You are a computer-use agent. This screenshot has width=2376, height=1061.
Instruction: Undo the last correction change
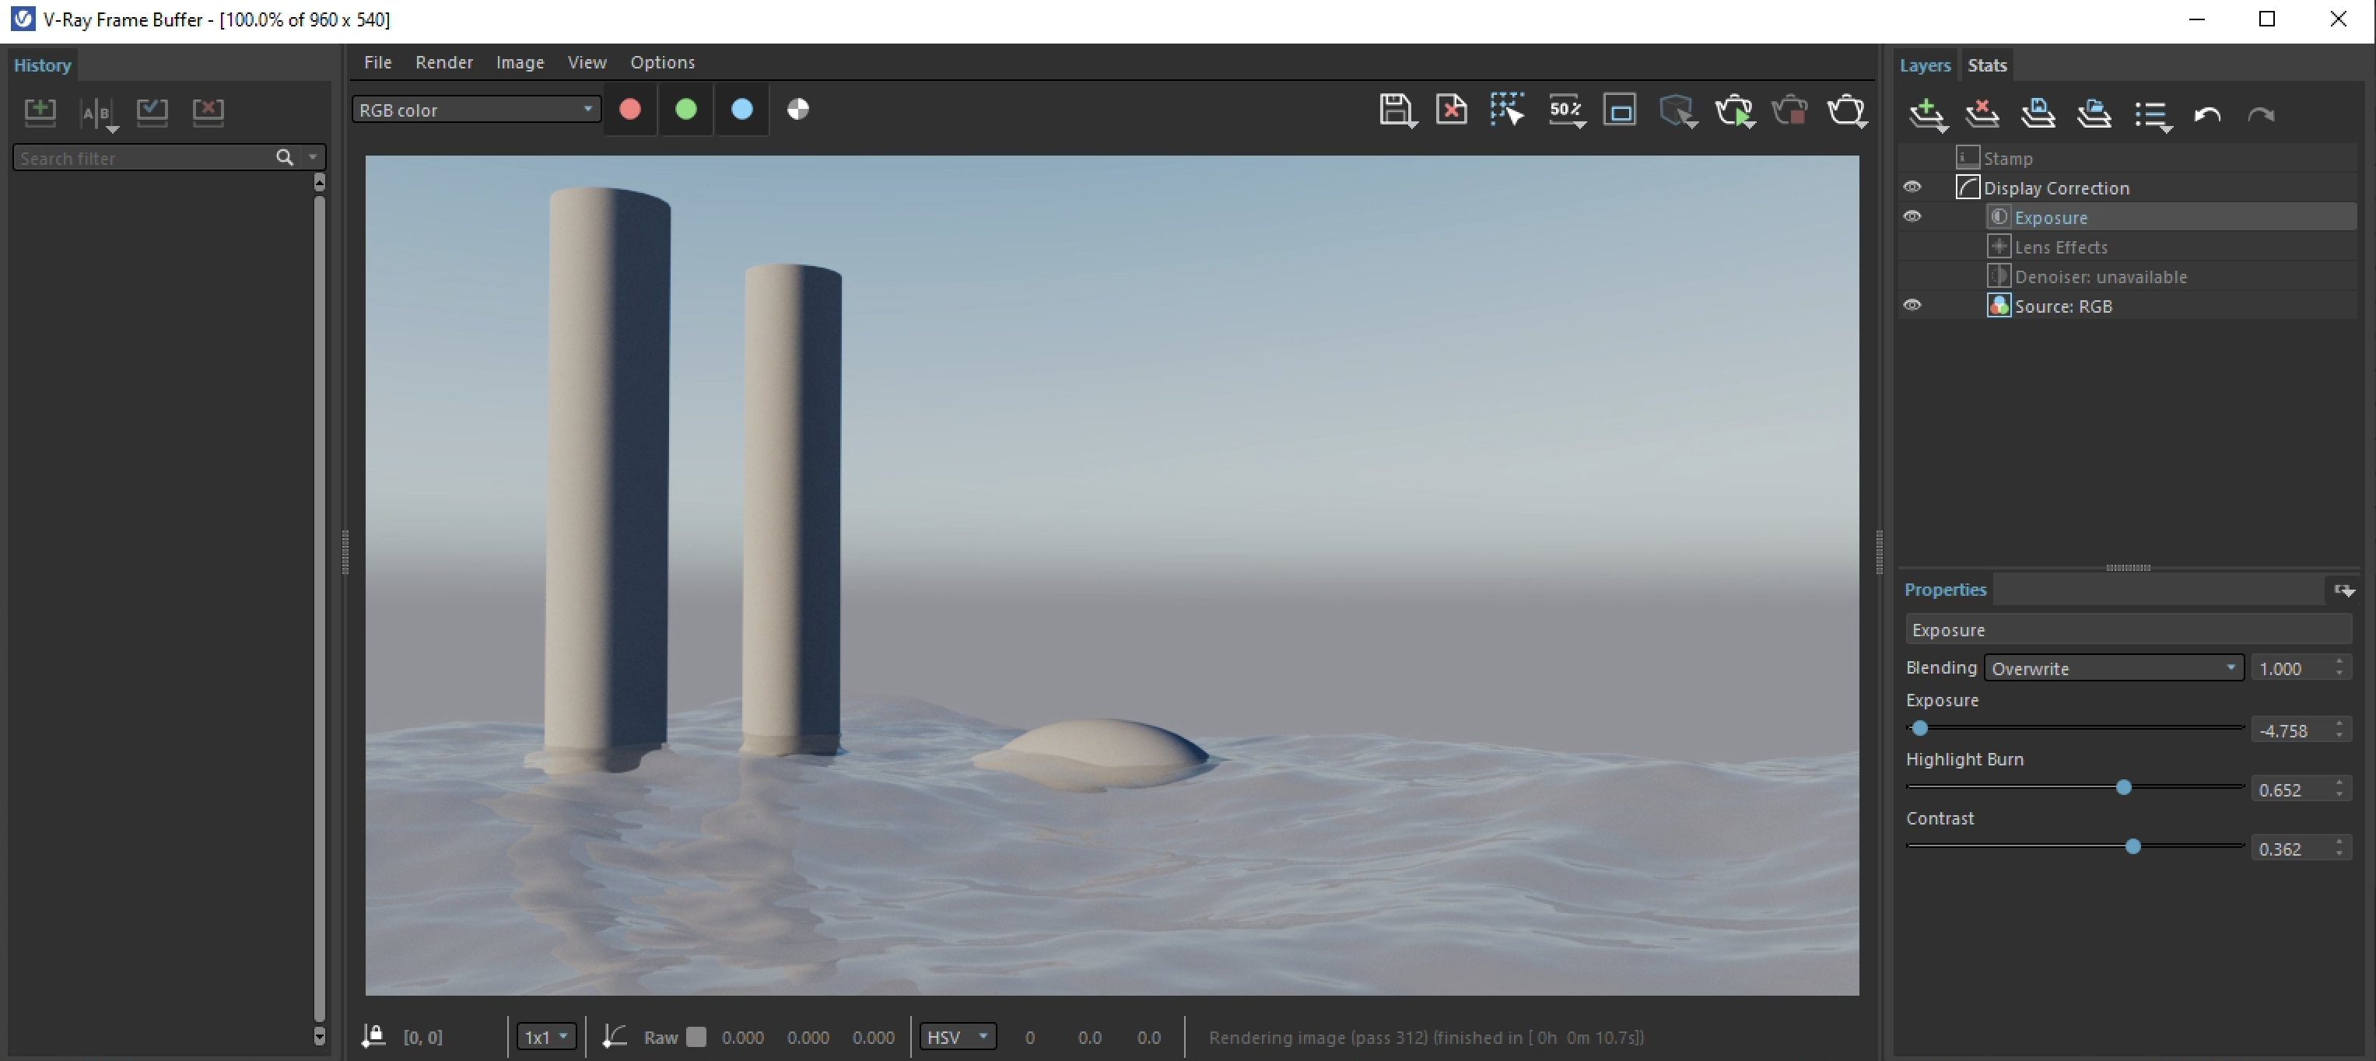2208,115
